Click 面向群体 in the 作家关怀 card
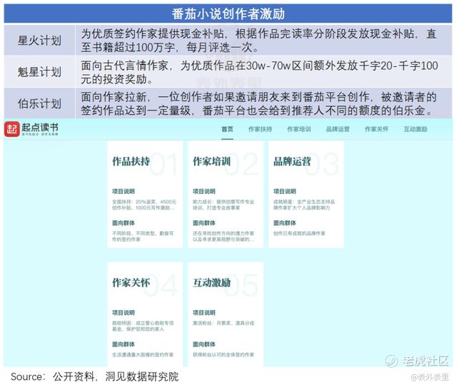457x387 pixels. 124,344
